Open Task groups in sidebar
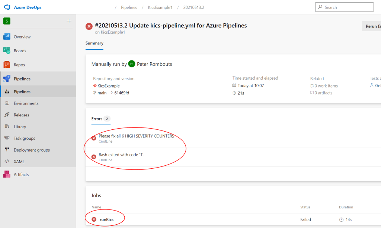381x228 pixels. pos(24,138)
